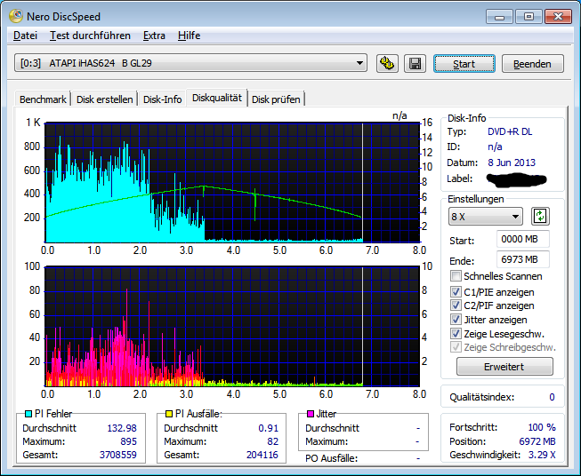Click the yellow PI Ausfälle legend swatch

169,414
